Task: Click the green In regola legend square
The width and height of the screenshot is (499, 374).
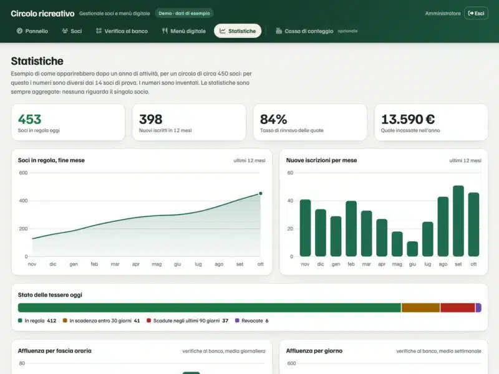Action: pos(20,320)
